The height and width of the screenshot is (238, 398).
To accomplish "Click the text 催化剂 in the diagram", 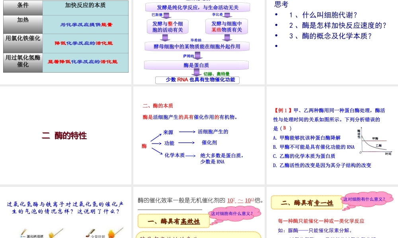I will 209,143.
